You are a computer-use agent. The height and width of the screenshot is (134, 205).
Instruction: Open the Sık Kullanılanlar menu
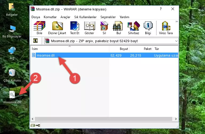(85, 17)
